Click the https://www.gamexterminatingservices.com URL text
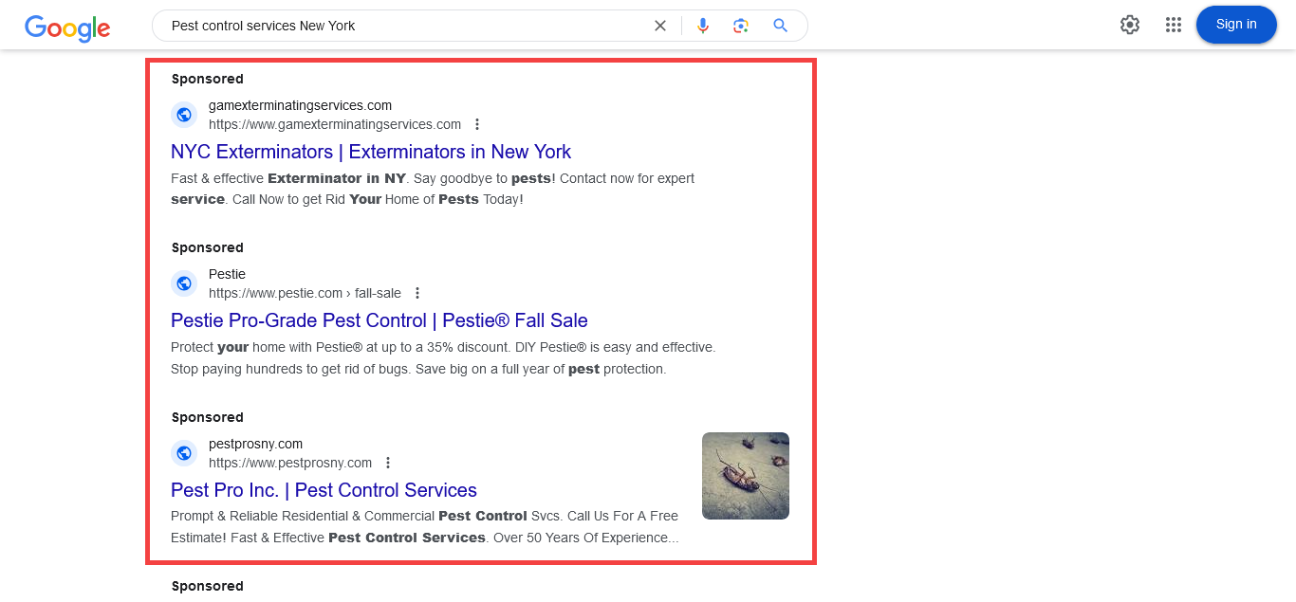Screen dimensions: 1296x602 point(335,124)
